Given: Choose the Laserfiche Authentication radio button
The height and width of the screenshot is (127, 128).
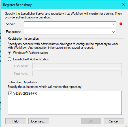Looking at the screenshot, I should click(x=9, y=59).
